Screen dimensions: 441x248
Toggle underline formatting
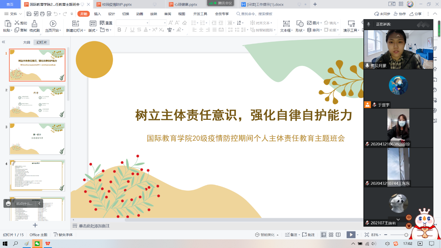133,30
